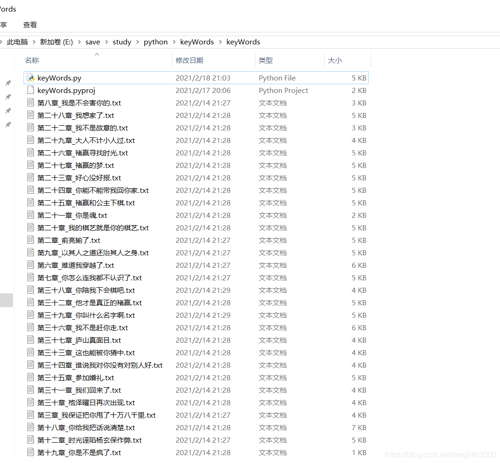Switch to the 共享 ribbon tab
Image resolution: width=500 pixels, height=463 pixels.
[3, 25]
